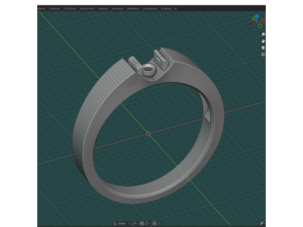Viewport: 303px width, 227px height.
Task: Click the red X axis gizmo handle
Action: [263, 20]
